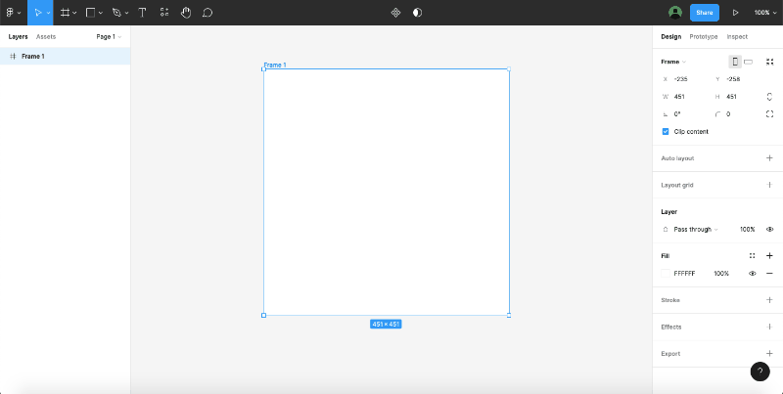This screenshot has width=783, height=394.
Task: Open the Pass through blend mode dropdown
Action: coord(696,229)
